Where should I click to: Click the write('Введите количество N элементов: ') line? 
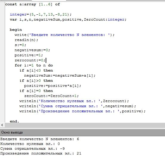point(64,35)
